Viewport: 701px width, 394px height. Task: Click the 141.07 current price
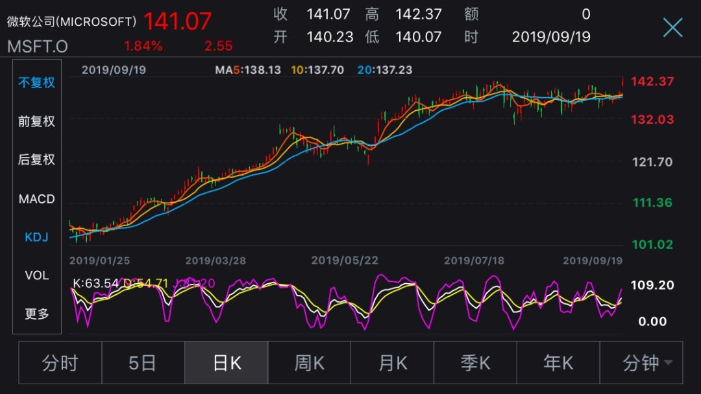[177, 21]
